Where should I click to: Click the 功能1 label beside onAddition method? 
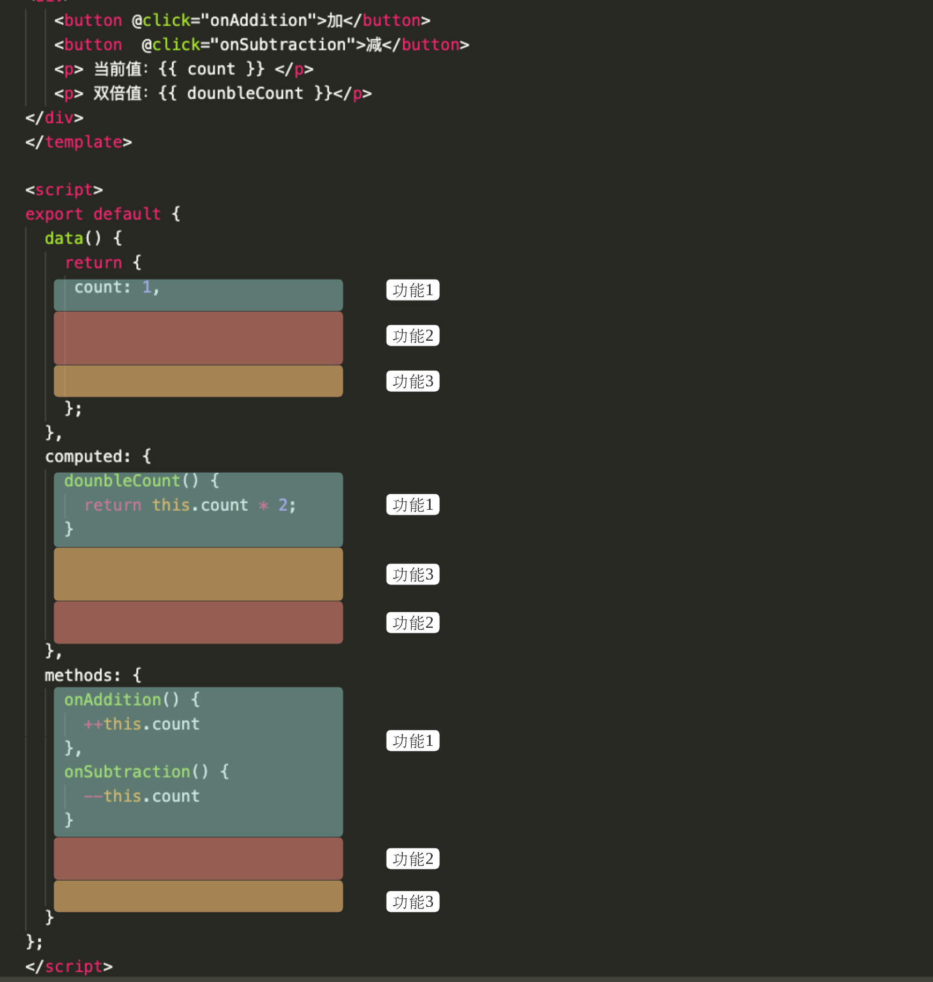pyautogui.click(x=412, y=741)
